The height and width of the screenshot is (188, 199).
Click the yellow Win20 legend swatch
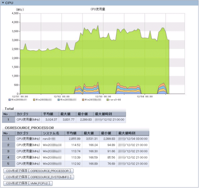pos(34,99)
